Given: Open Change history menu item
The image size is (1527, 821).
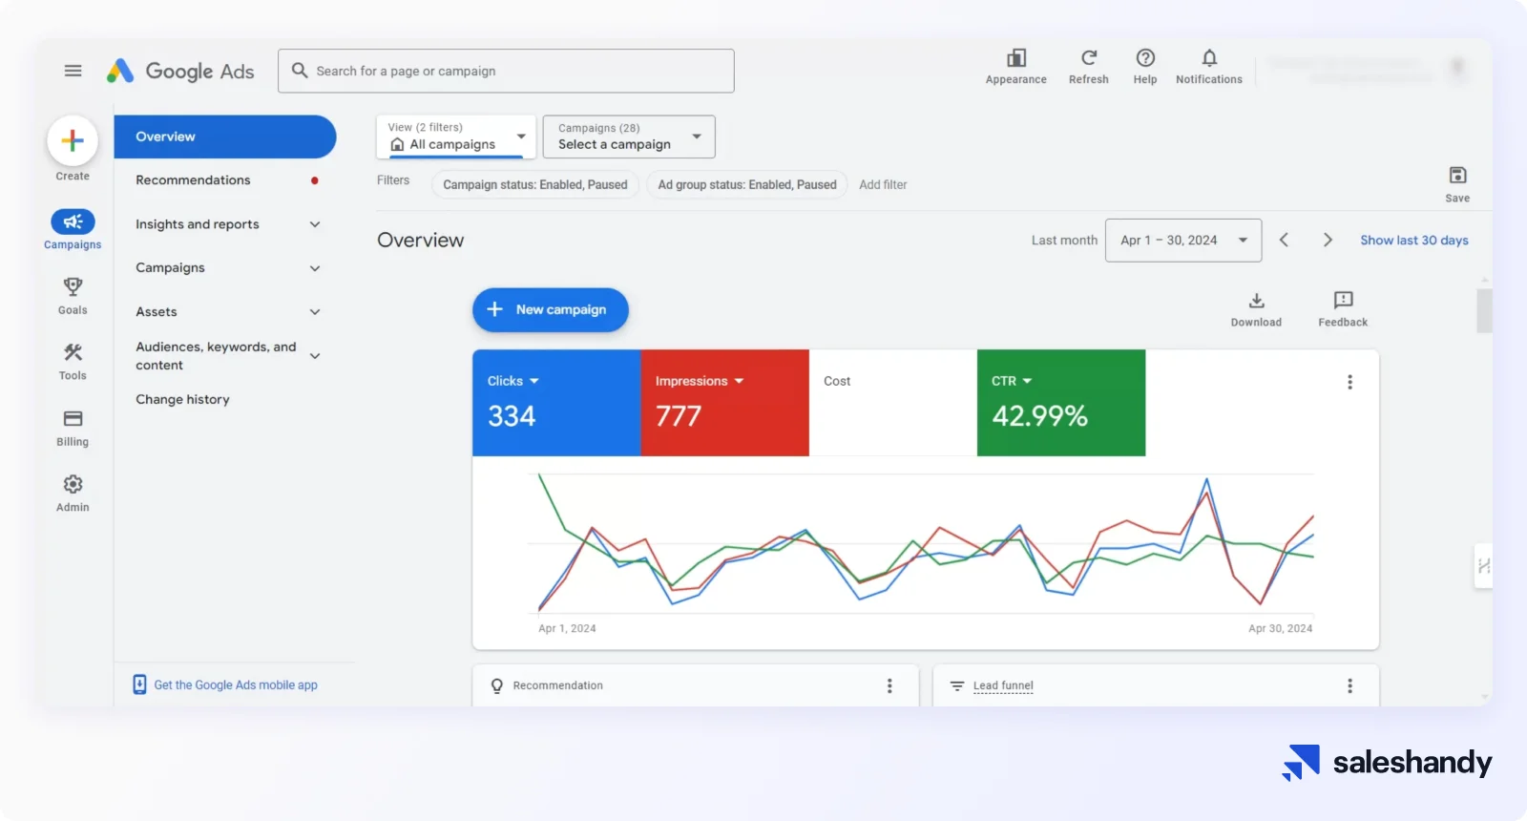Looking at the screenshot, I should coord(182,400).
